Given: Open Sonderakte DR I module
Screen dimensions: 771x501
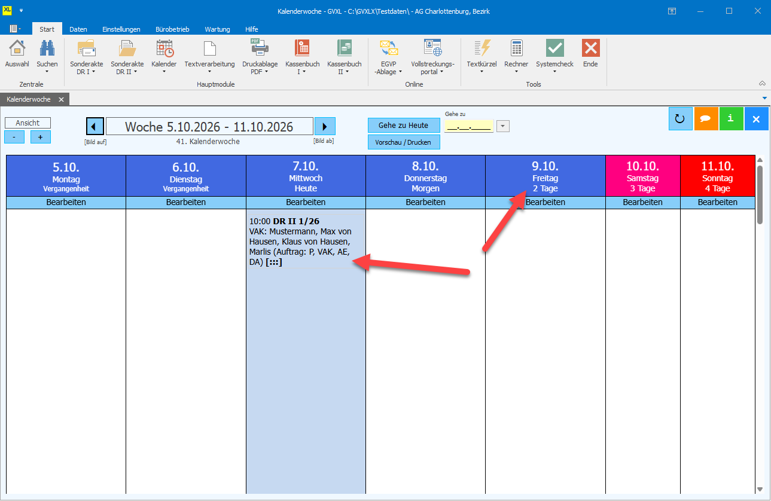Looking at the screenshot, I should click(87, 57).
